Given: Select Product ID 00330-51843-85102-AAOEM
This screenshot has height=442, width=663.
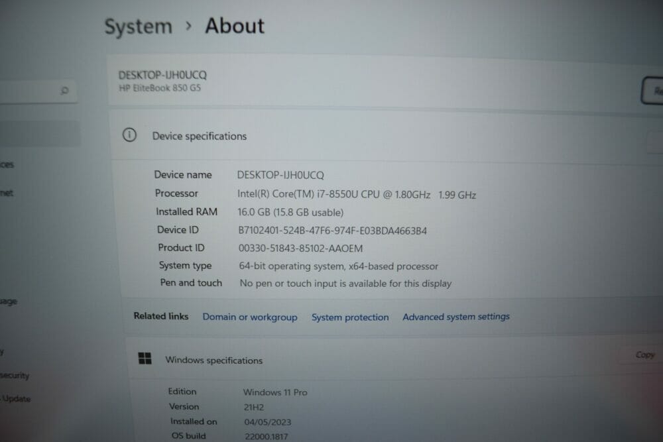Looking at the screenshot, I should click(x=300, y=249).
